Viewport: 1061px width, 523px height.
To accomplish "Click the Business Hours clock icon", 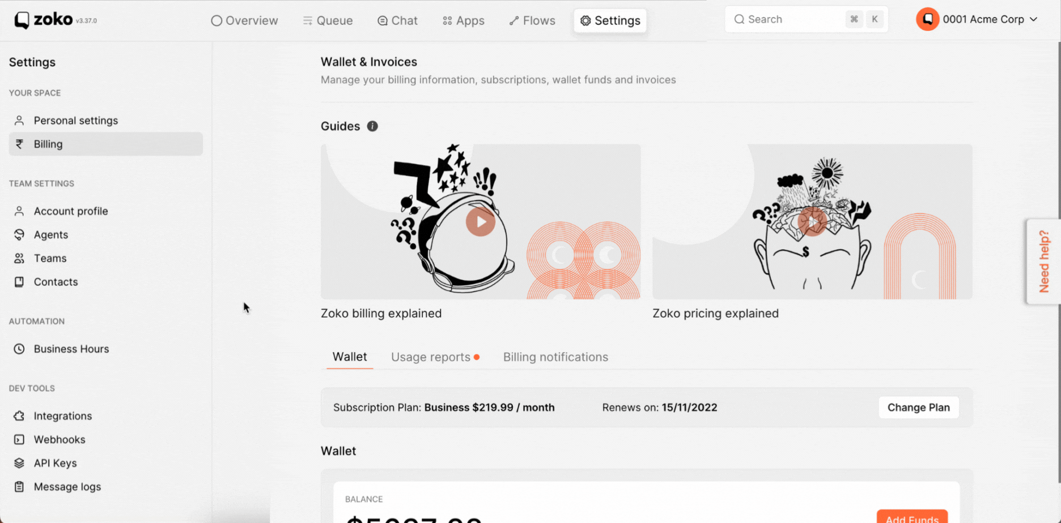I will click(x=19, y=349).
